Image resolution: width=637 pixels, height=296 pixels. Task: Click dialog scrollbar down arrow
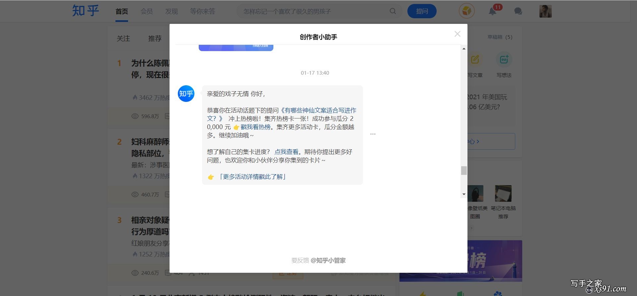464,194
